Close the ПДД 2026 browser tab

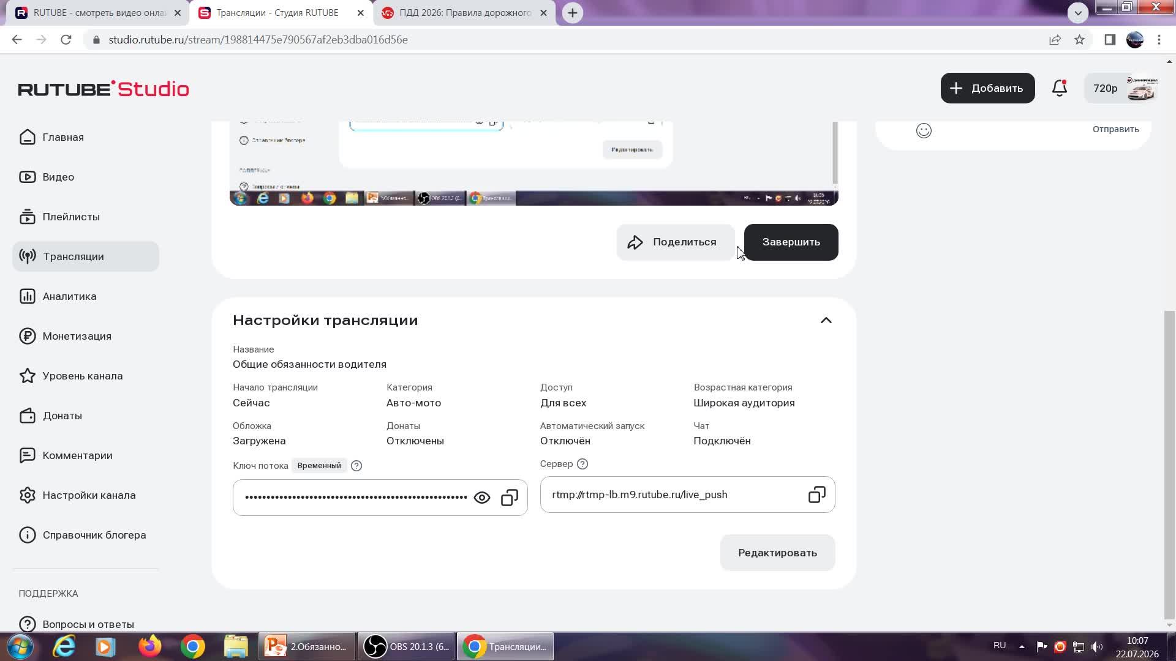point(543,13)
